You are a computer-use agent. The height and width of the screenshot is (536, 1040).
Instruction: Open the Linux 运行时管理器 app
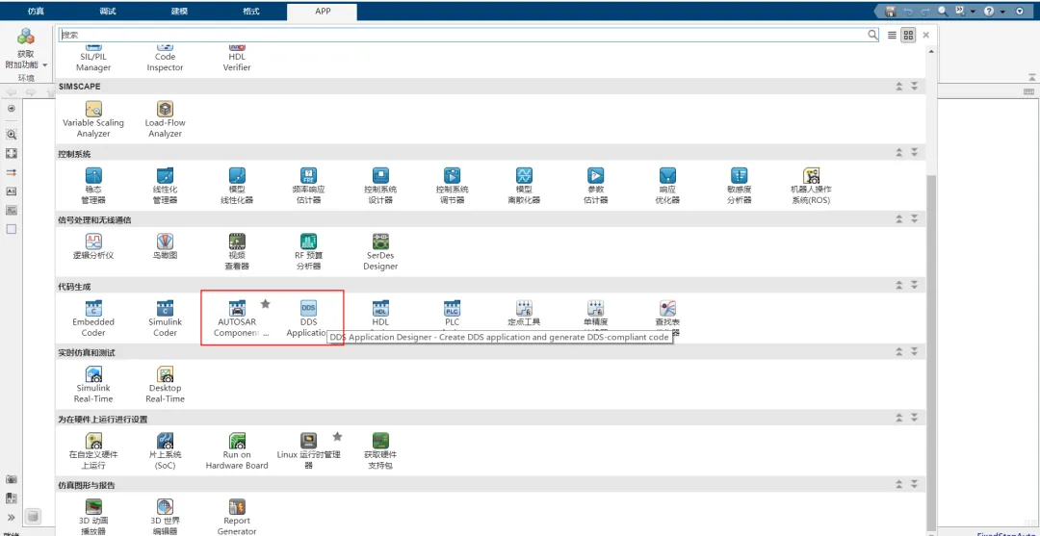[308, 449]
